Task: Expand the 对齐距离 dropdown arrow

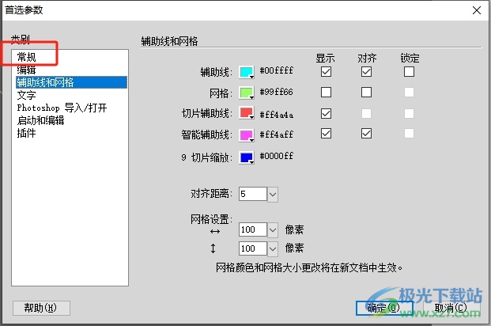Action: pos(273,195)
